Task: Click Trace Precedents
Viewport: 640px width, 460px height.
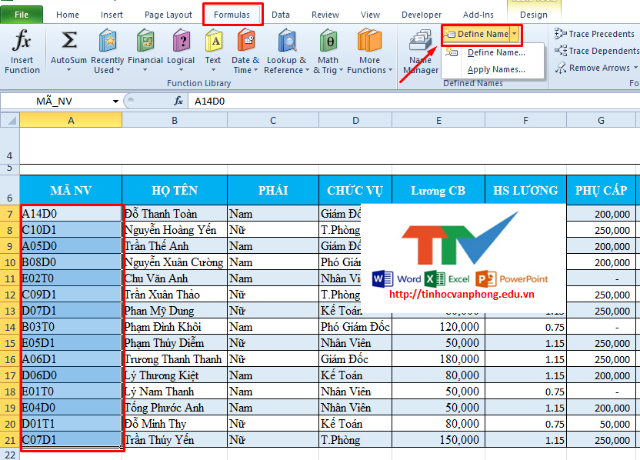Action: 595,34
